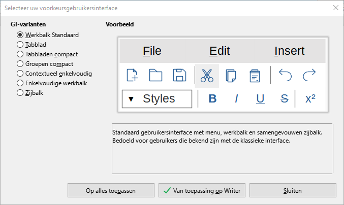Screen dimensions: 344x205
Task: Click the Save floppy disk icon
Action: tap(179, 76)
